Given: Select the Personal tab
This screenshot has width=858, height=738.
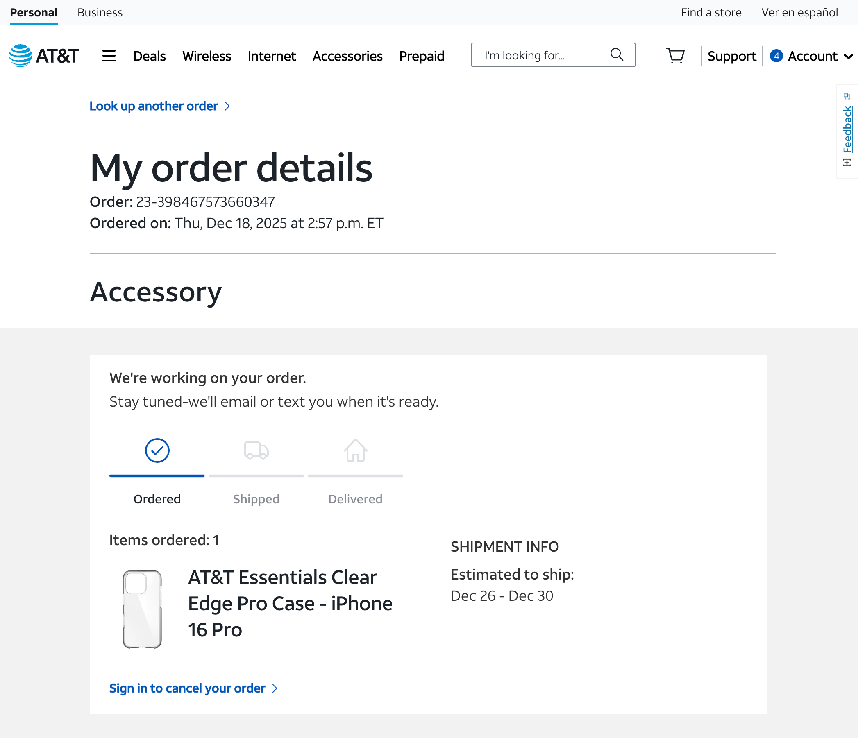Looking at the screenshot, I should 34,12.
